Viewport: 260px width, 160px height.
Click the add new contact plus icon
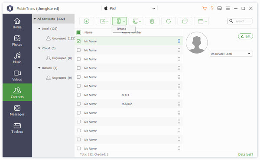[x=86, y=21]
